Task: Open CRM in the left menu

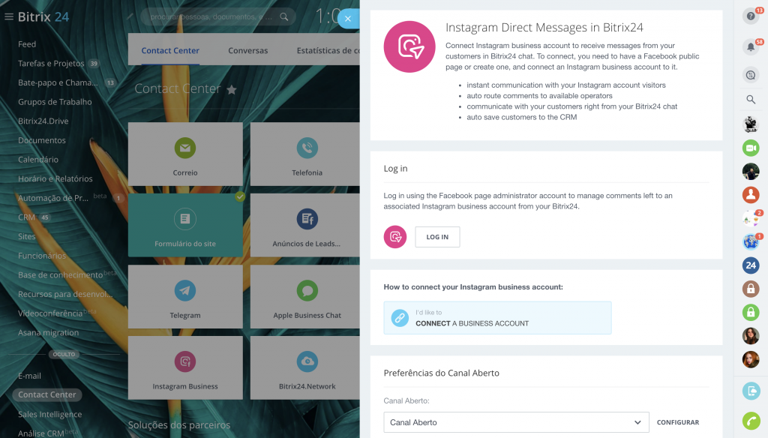Action: tap(27, 217)
